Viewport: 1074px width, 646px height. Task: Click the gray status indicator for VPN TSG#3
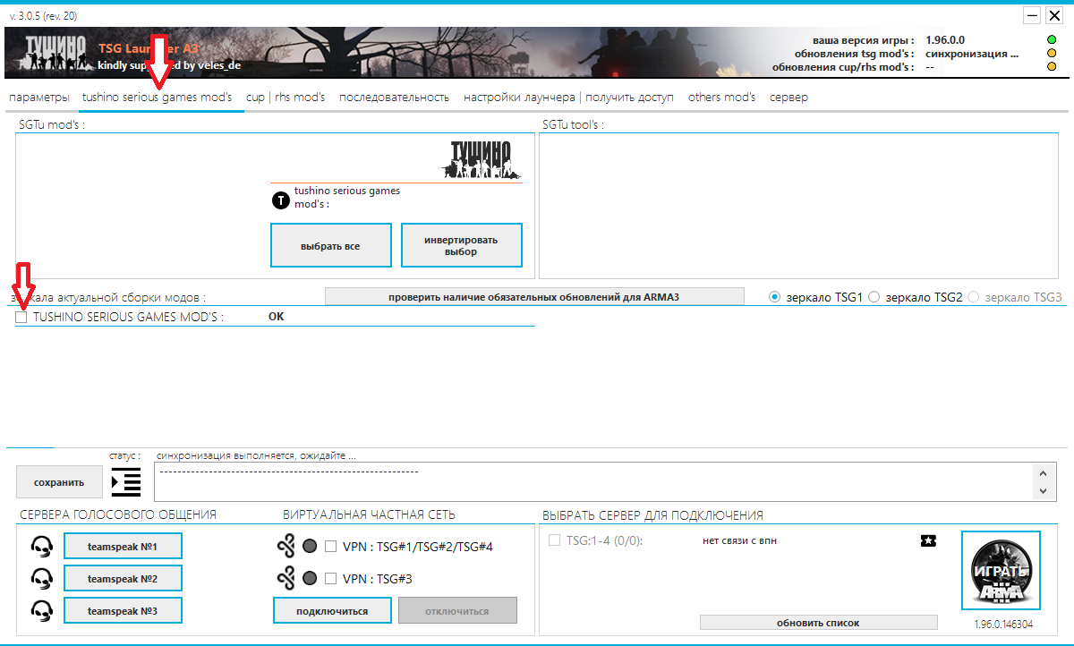pos(311,579)
